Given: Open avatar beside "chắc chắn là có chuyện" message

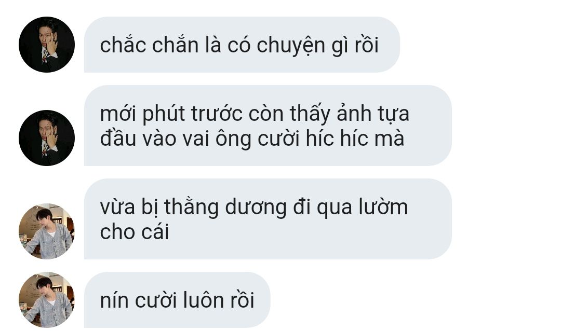Looking at the screenshot, I should [47, 45].
